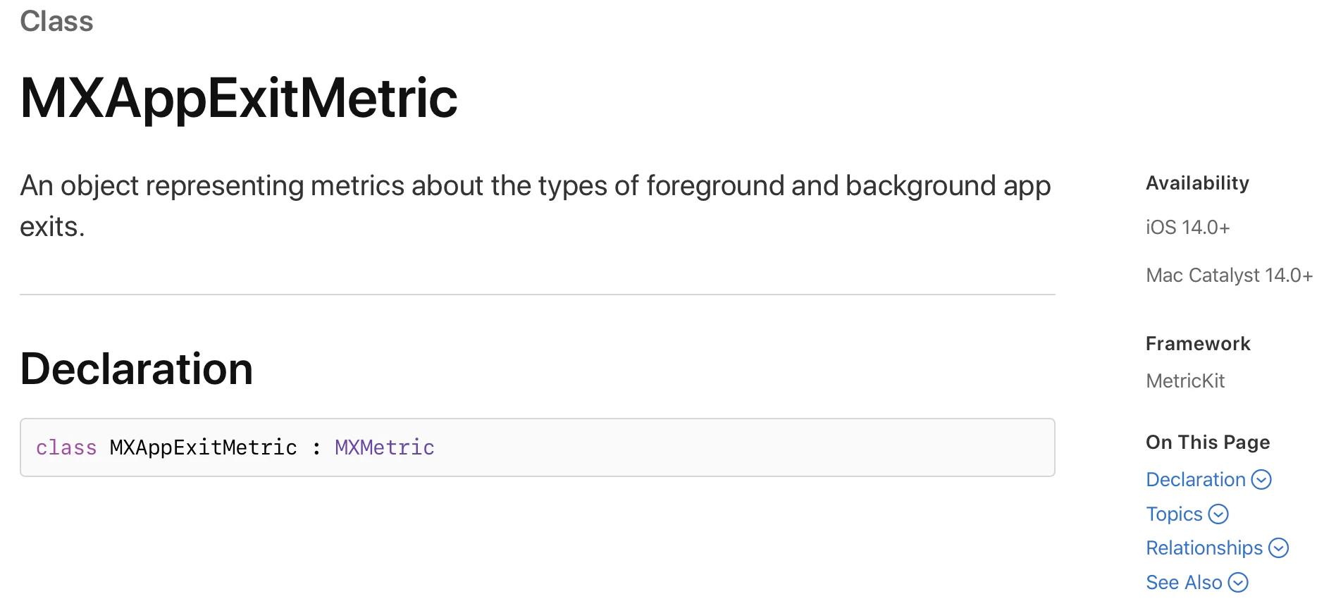Click the MetricKit framework name
The height and width of the screenshot is (606, 1336).
[x=1185, y=381]
